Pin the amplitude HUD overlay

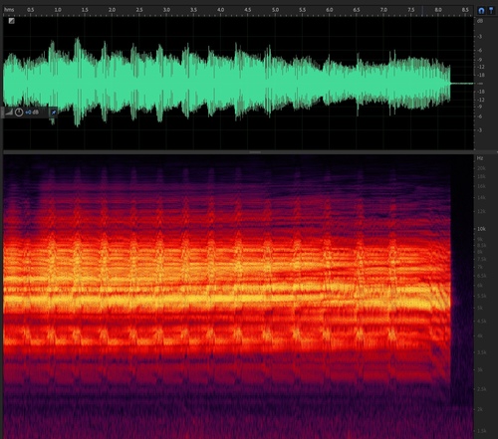(x=53, y=112)
